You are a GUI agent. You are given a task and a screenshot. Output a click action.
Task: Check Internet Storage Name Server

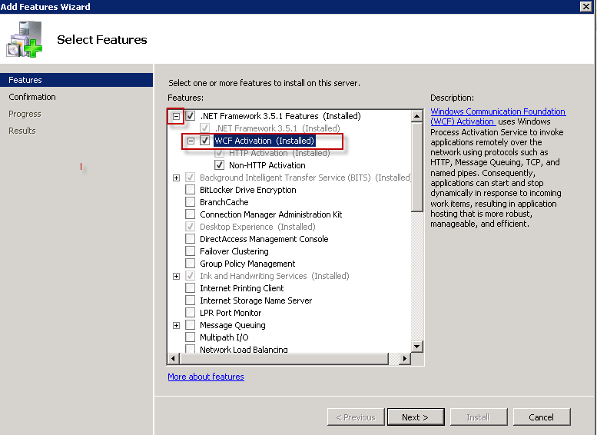pos(191,301)
